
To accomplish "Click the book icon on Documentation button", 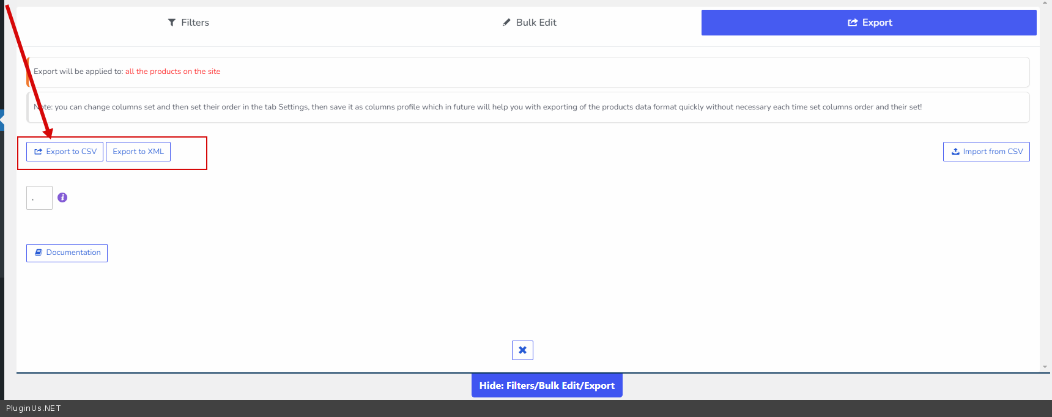I will (39, 253).
